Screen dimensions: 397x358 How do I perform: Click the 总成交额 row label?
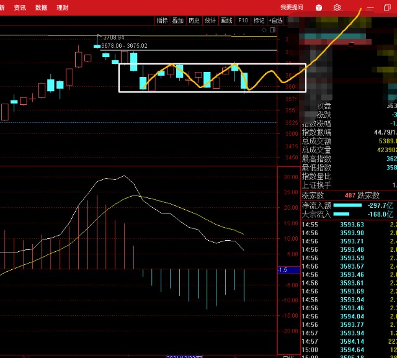[x=316, y=141]
